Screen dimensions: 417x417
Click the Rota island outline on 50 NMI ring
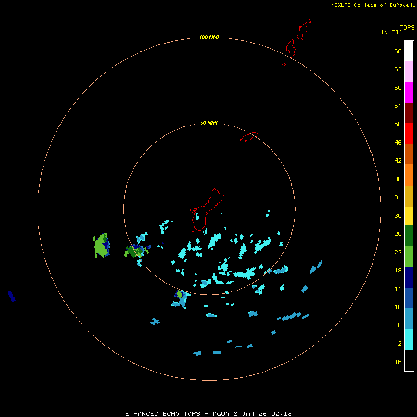[x=249, y=137]
